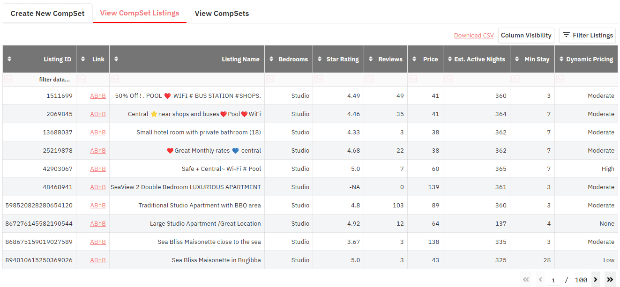Click the 137 active nights cell

click(477, 223)
